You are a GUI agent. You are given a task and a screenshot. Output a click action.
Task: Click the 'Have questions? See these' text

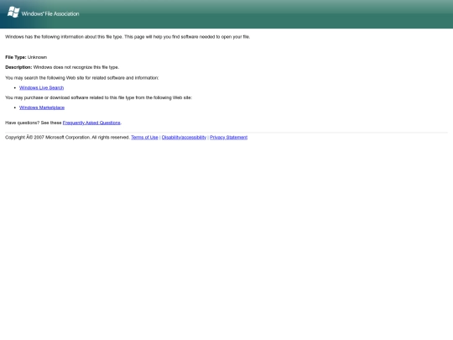point(34,123)
